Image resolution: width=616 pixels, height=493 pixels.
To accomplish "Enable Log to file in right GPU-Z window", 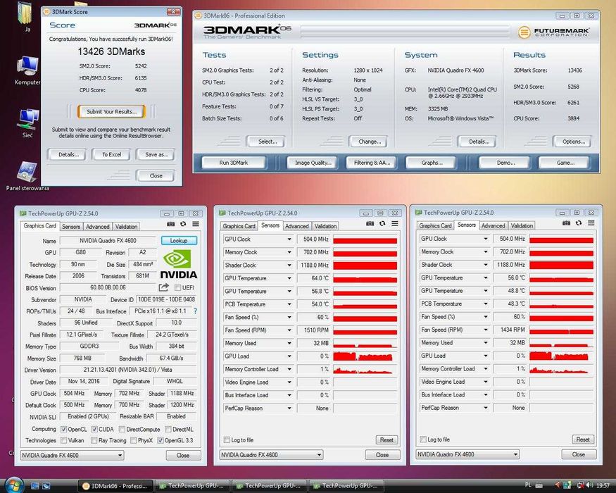I will point(423,439).
